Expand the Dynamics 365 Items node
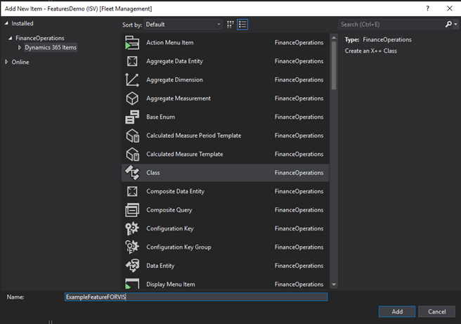461x324 pixels. click(x=20, y=48)
